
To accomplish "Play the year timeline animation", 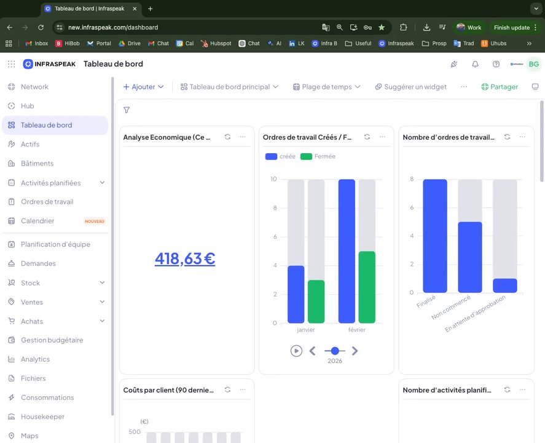I will [x=296, y=351].
